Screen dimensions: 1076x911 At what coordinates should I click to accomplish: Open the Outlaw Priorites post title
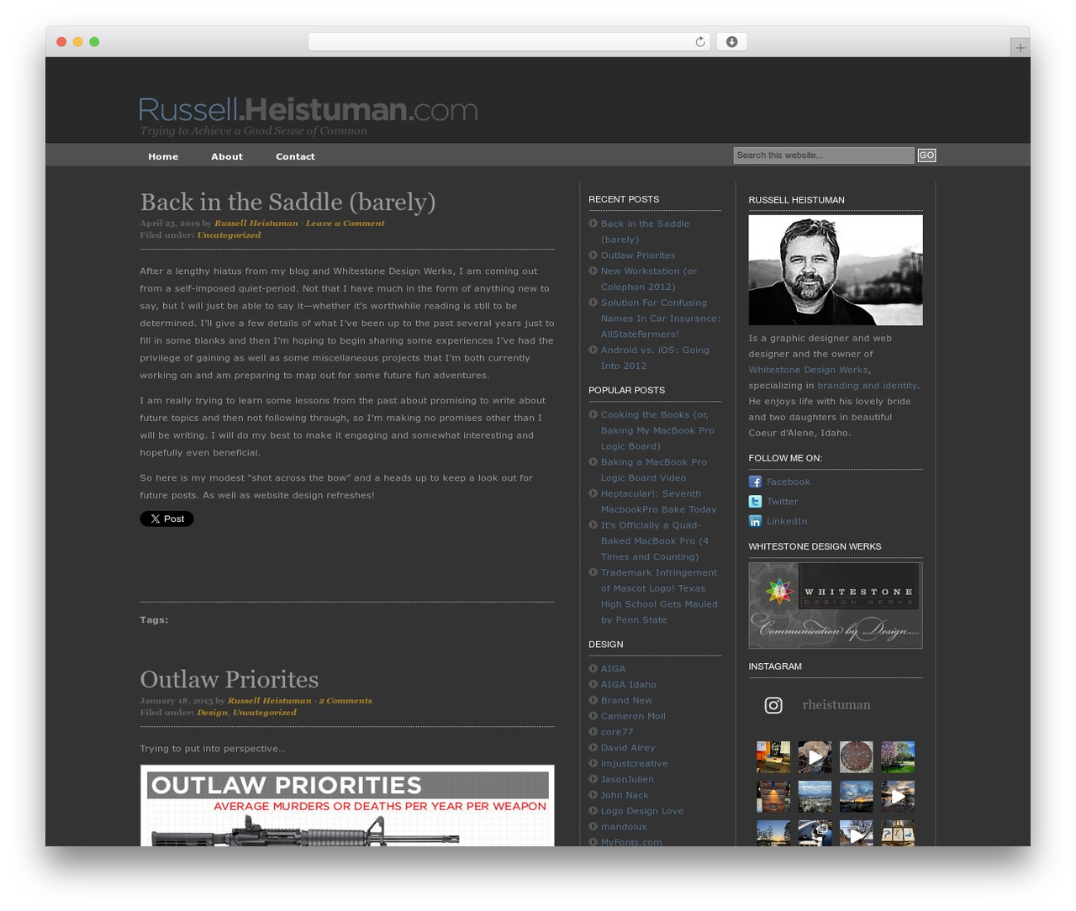point(229,679)
